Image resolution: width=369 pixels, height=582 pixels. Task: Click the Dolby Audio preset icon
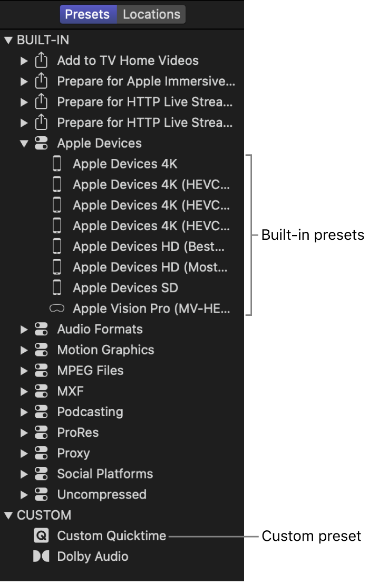click(42, 556)
